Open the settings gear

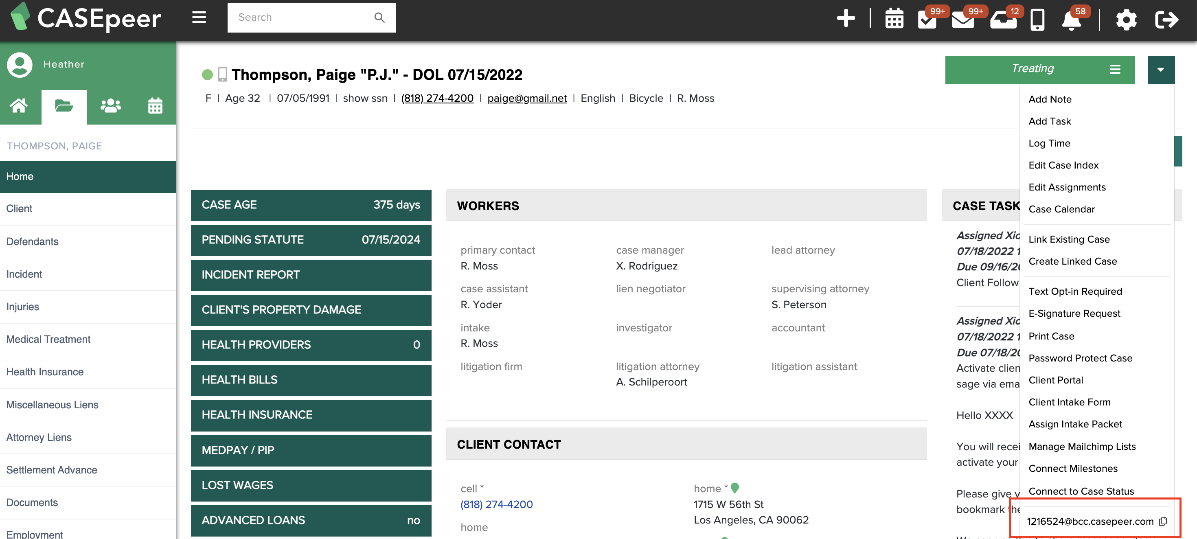[1127, 20]
